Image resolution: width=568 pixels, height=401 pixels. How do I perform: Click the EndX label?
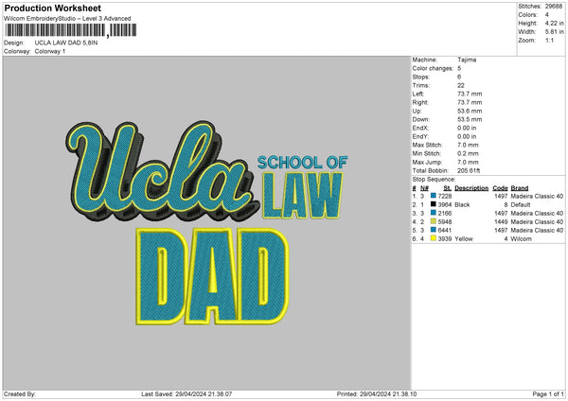pyautogui.click(x=420, y=128)
